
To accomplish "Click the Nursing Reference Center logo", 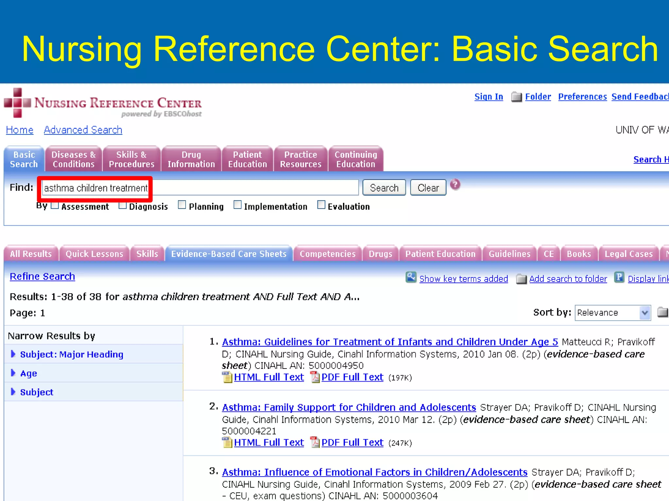I will pos(103,103).
